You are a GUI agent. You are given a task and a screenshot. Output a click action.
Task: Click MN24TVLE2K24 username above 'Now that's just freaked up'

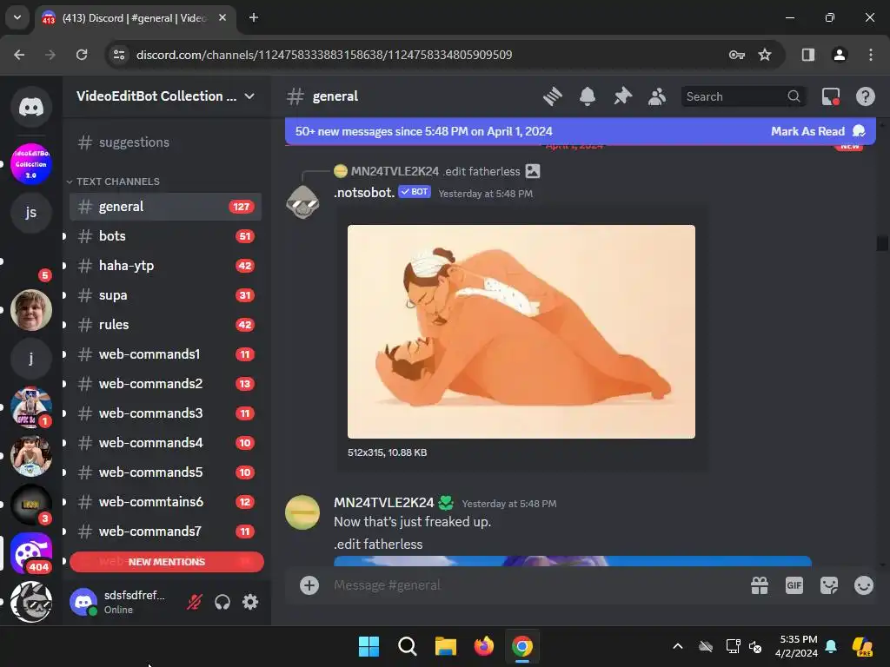(x=383, y=503)
